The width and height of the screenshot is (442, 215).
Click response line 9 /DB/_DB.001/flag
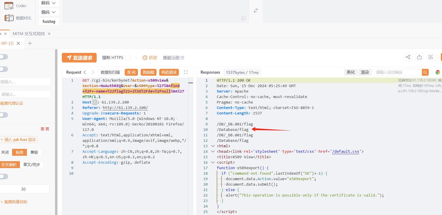235,124
